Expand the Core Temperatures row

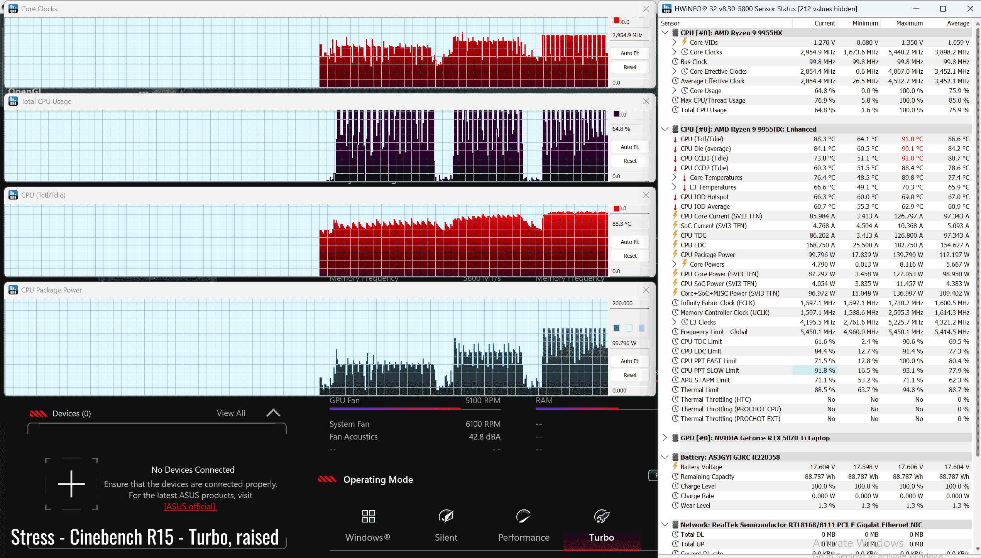click(674, 178)
